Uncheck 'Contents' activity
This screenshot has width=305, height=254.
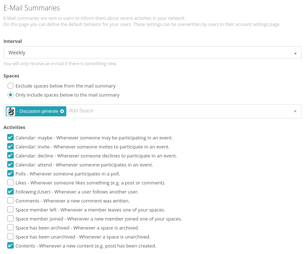click(10, 245)
